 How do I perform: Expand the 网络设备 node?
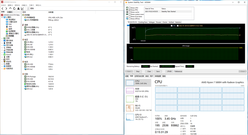(2, 52)
